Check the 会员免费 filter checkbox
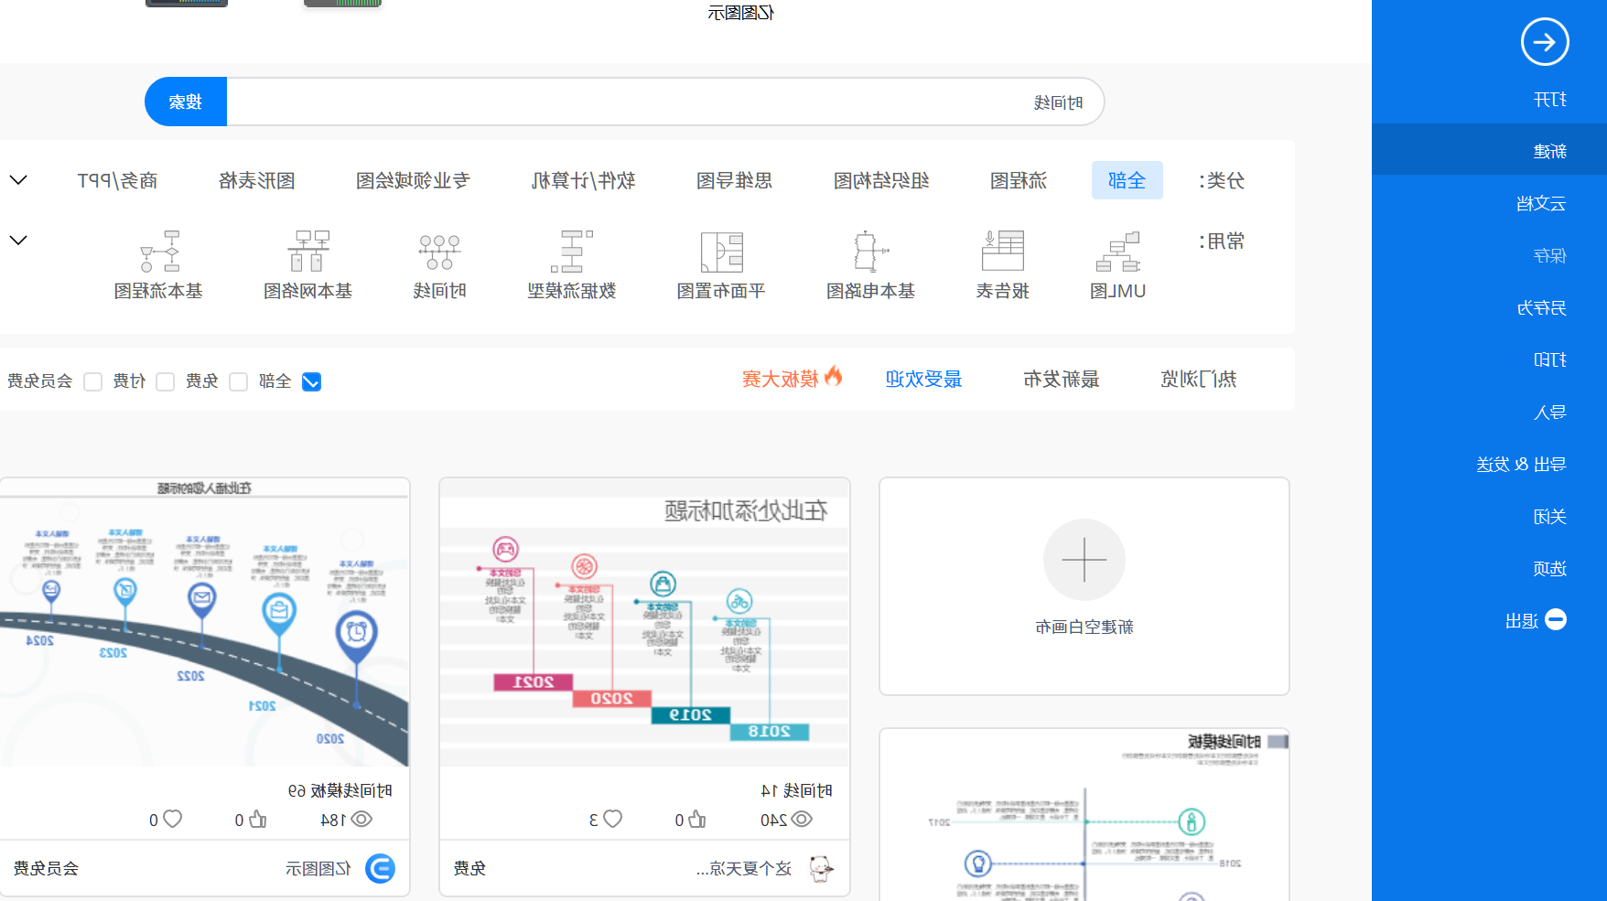This screenshot has width=1607, height=901. click(92, 381)
